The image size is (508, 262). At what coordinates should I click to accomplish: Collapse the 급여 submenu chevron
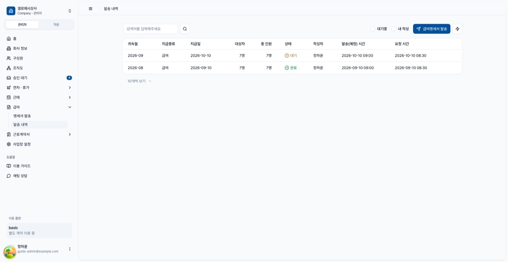coord(70,107)
